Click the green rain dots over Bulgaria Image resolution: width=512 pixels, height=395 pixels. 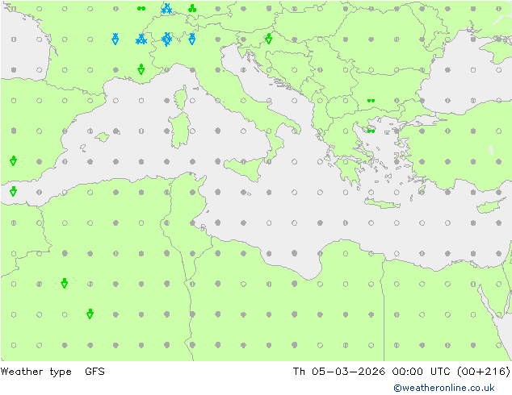371,101
